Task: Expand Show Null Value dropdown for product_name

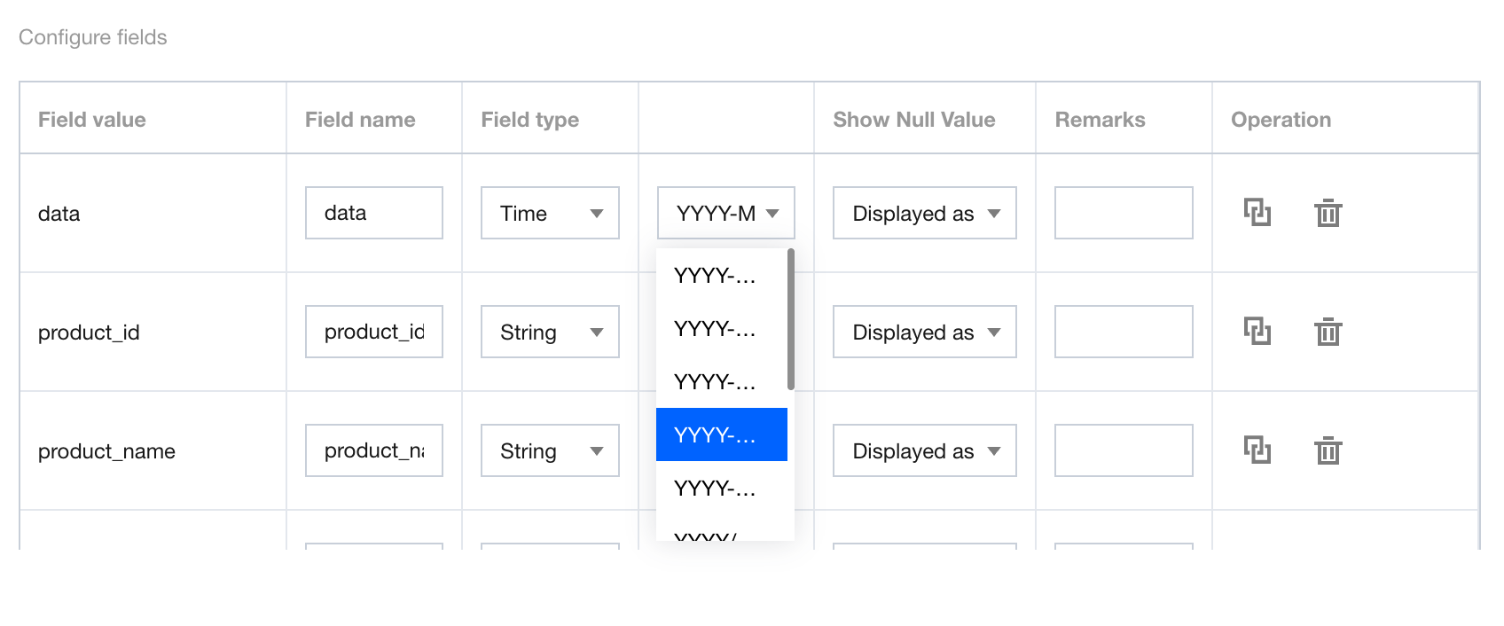Action: 924,450
